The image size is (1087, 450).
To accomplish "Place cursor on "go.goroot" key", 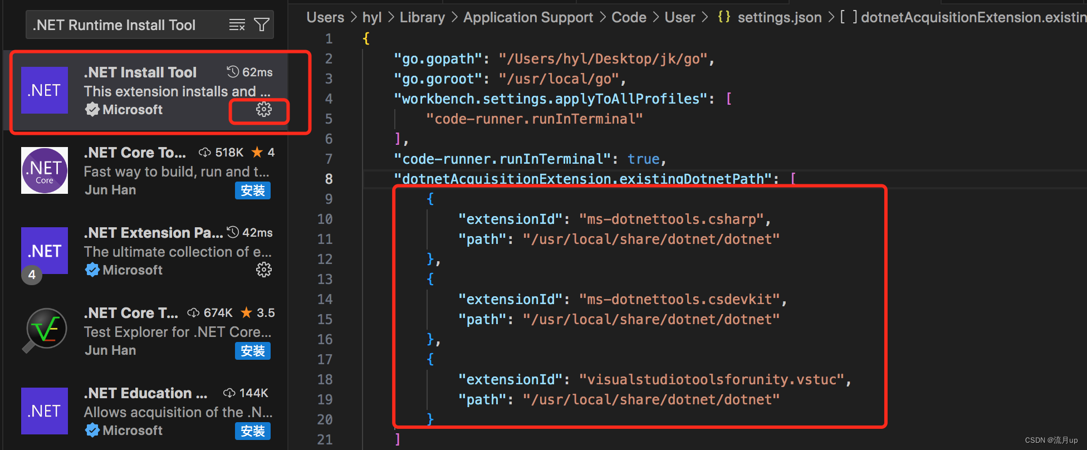I will (438, 79).
